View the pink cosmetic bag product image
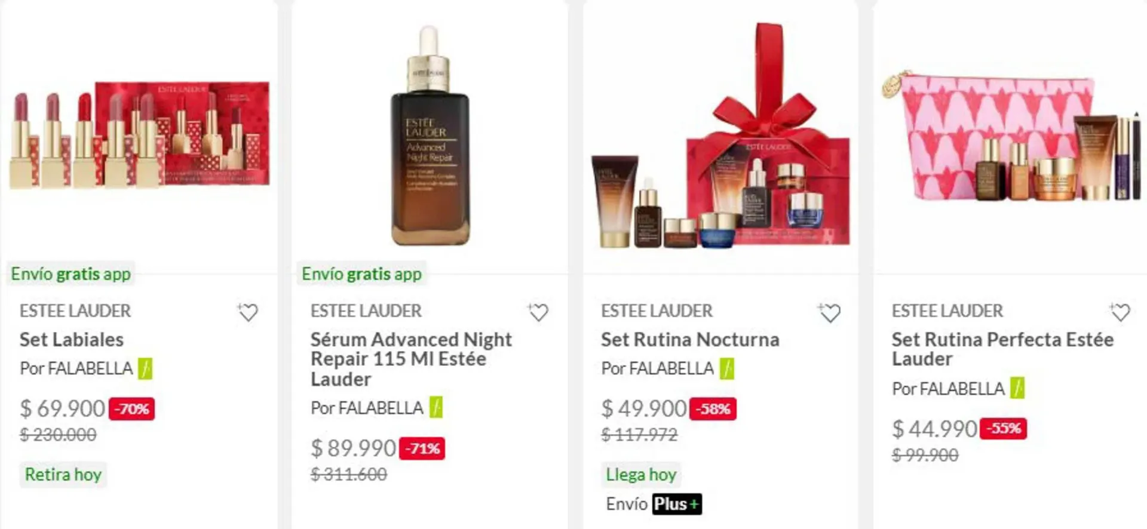The height and width of the screenshot is (529, 1147). point(1011,136)
